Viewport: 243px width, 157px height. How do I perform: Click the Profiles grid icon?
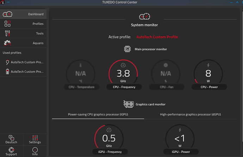tap(7, 24)
